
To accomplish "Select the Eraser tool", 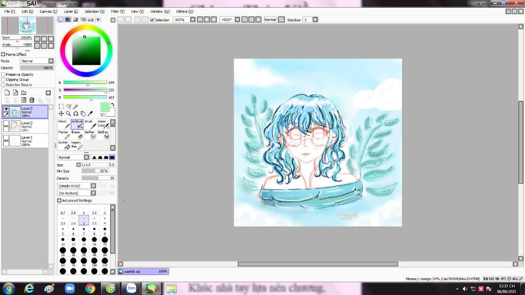I will click(77, 135).
